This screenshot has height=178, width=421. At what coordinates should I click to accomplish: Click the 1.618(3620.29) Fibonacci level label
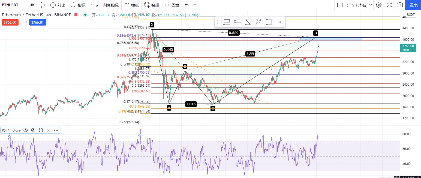[x=139, y=48]
